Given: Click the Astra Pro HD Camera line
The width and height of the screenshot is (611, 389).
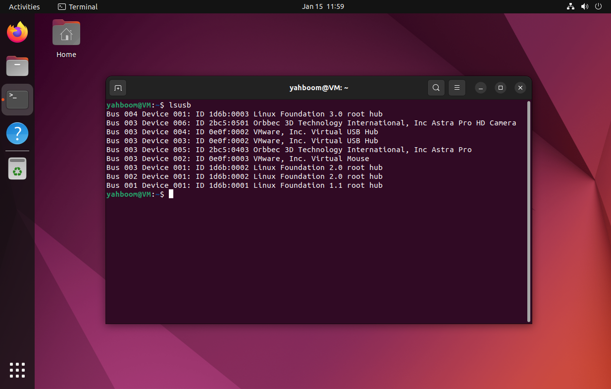Looking at the screenshot, I should (311, 123).
